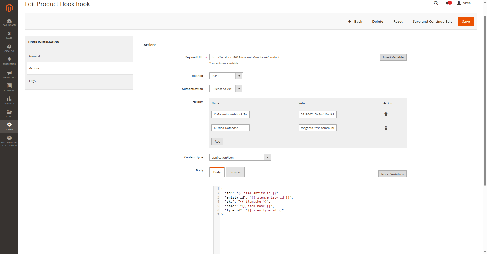The width and height of the screenshot is (487, 254).
Task: Select the Actions section tab
Action: (80, 68)
